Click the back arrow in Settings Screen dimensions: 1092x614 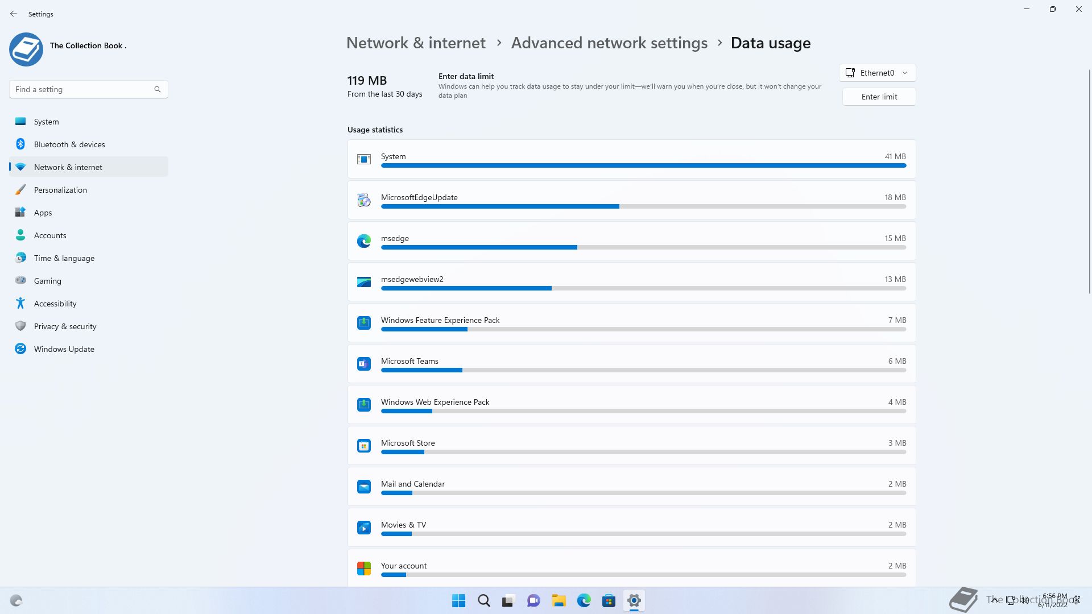click(14, 14)
